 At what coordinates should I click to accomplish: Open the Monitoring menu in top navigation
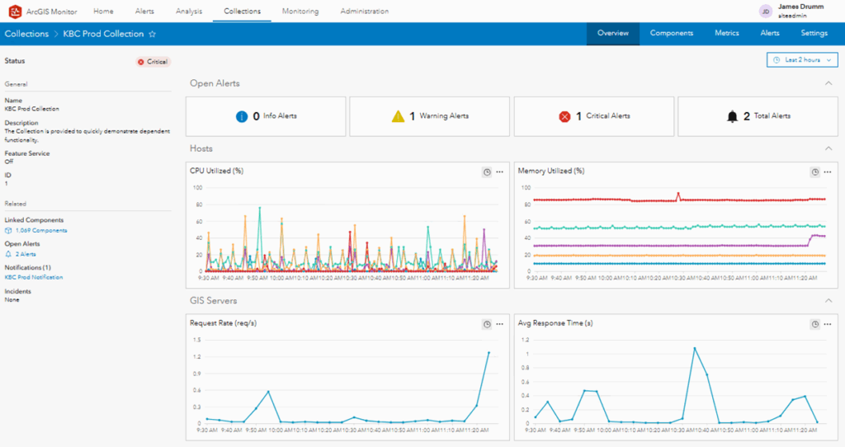point(300,12)
